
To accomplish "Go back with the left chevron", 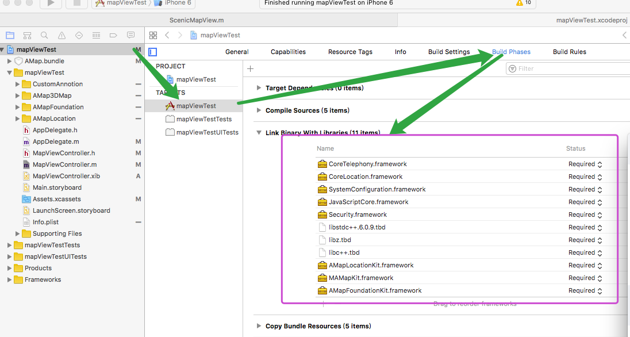I will pos(167,36).
